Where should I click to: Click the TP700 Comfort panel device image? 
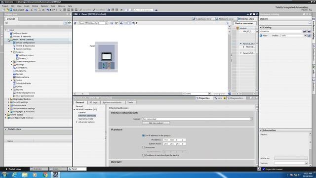[x=107, y=57]
